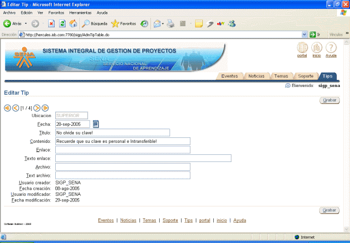Click the Forward navigation arrow icon
Screen dimensions: 350x243
click(x=35, y=24)
